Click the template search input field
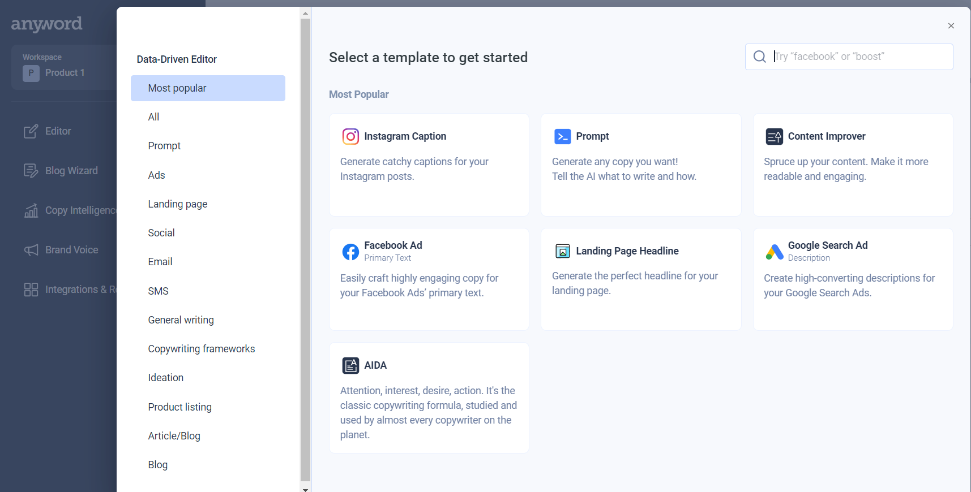This screenshot has width=971, height=492. coord(859,57)
